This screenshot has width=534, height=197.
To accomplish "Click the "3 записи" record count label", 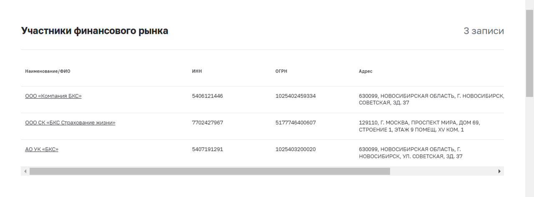I will [x=484, y=31].
